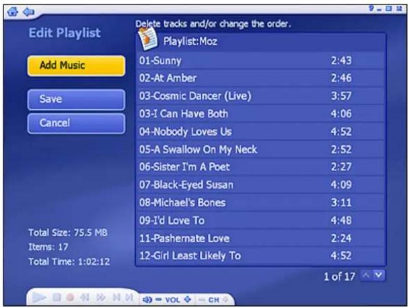408x307 pixels.
Task: Select track 03-Cosmic Dancer (Live)
Action: 260,96
